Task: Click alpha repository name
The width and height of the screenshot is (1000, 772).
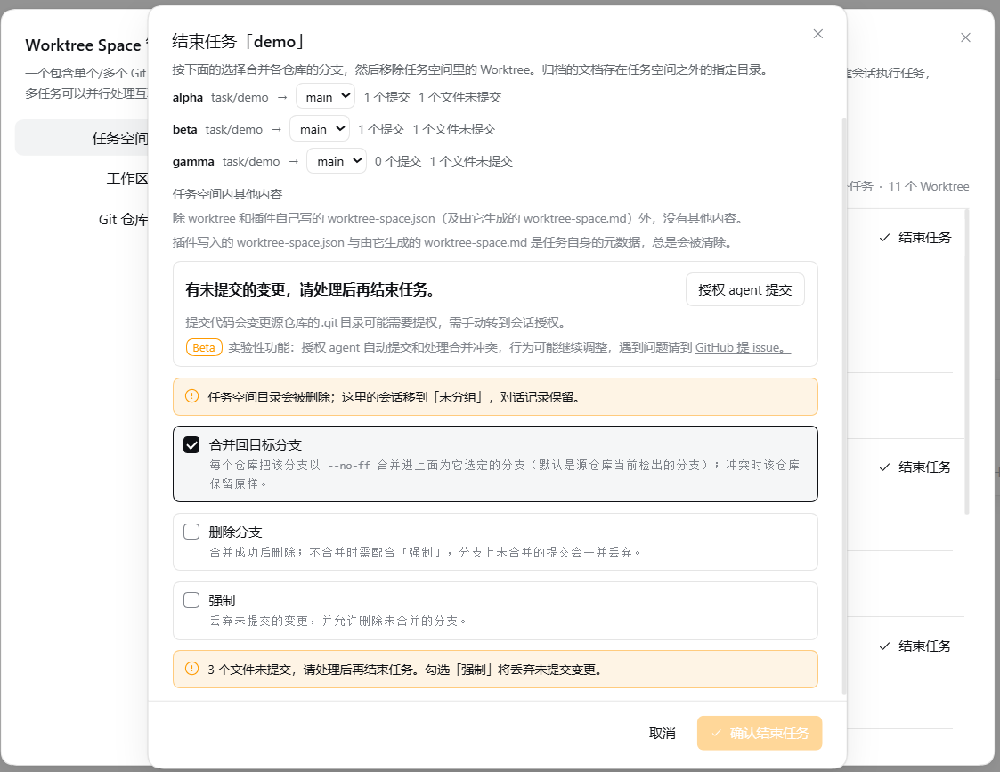Action: click(188, 98)
